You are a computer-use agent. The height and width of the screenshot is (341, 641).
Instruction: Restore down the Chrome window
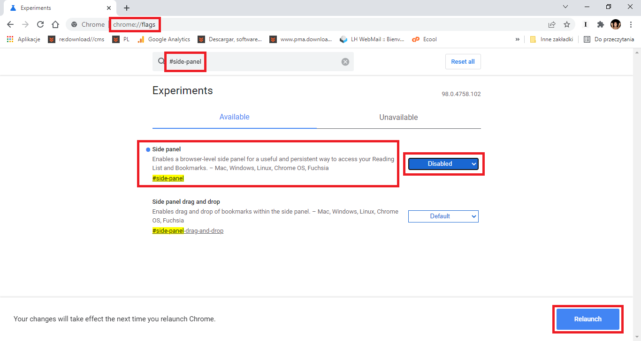point(609,7)
